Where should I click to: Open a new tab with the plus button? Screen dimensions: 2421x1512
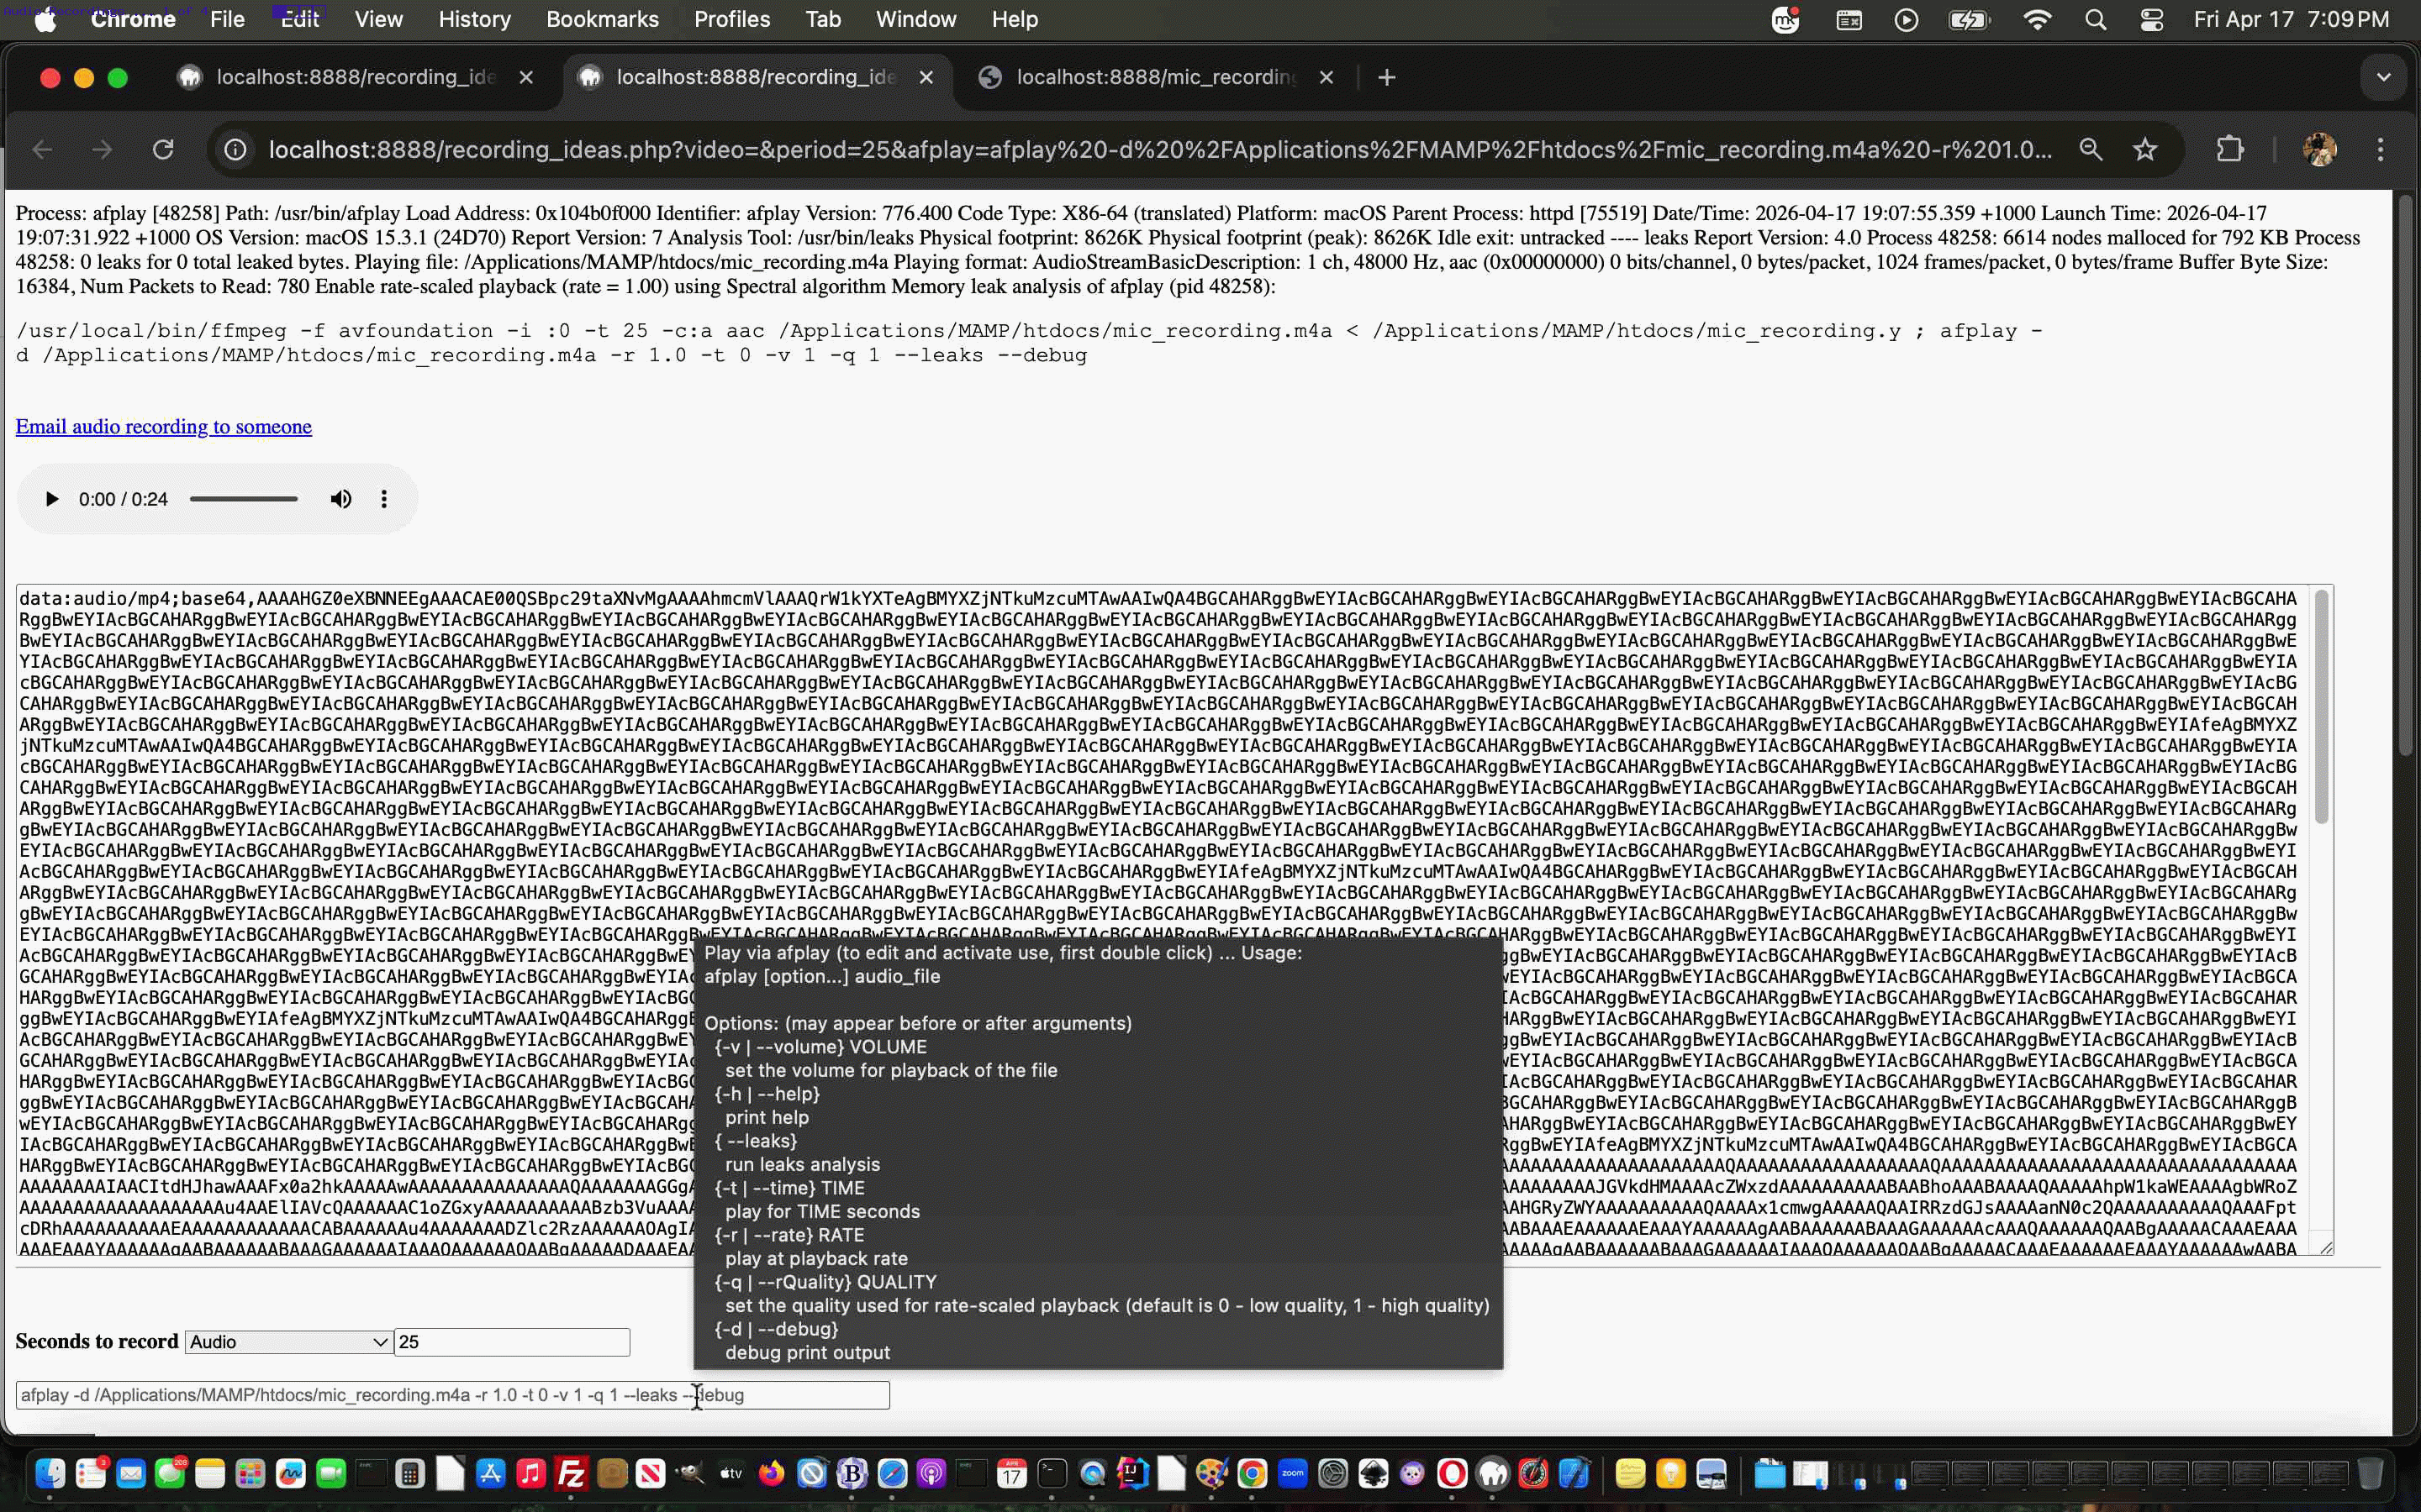tap(1386, 77)
